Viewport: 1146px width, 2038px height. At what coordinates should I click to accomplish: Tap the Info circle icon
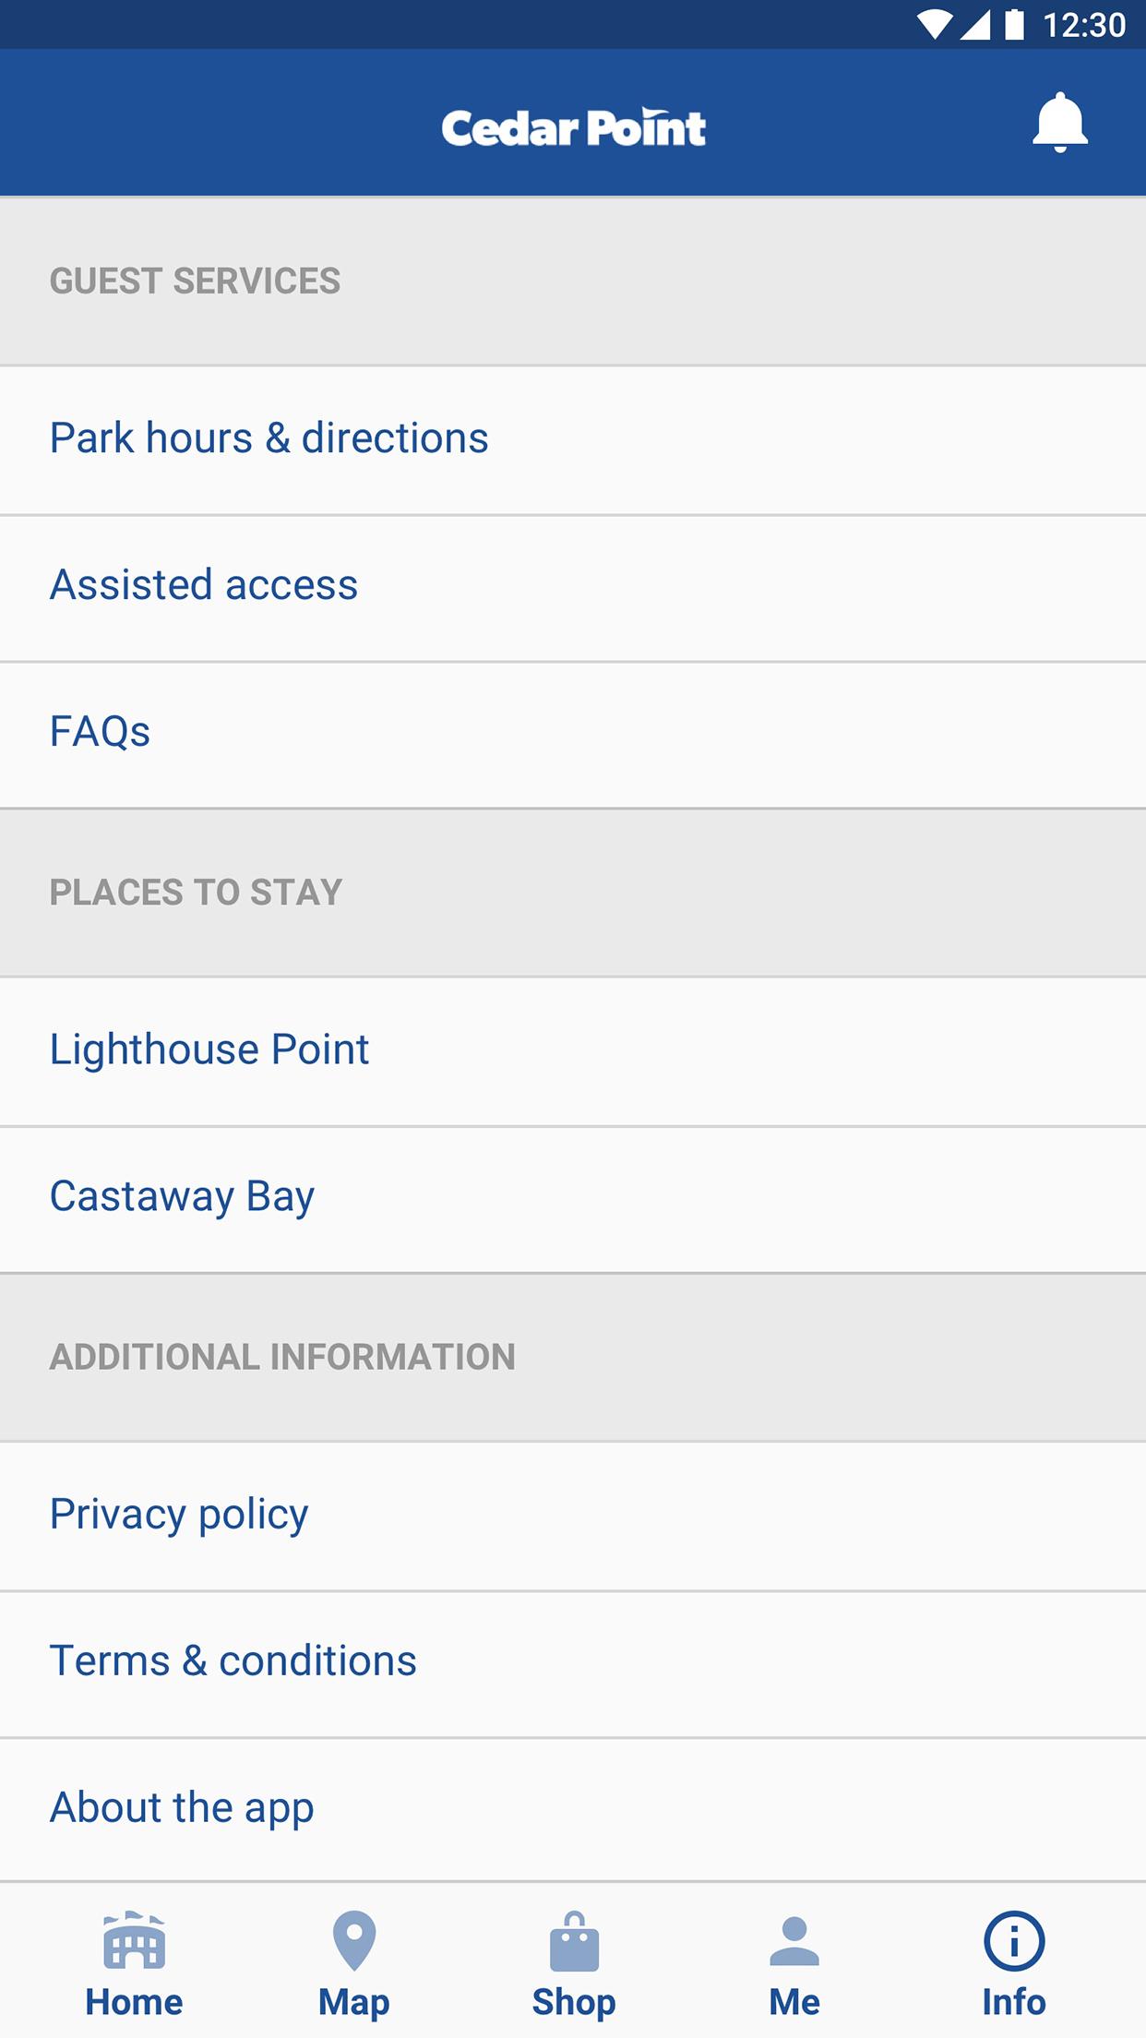pos(1014,1940)
